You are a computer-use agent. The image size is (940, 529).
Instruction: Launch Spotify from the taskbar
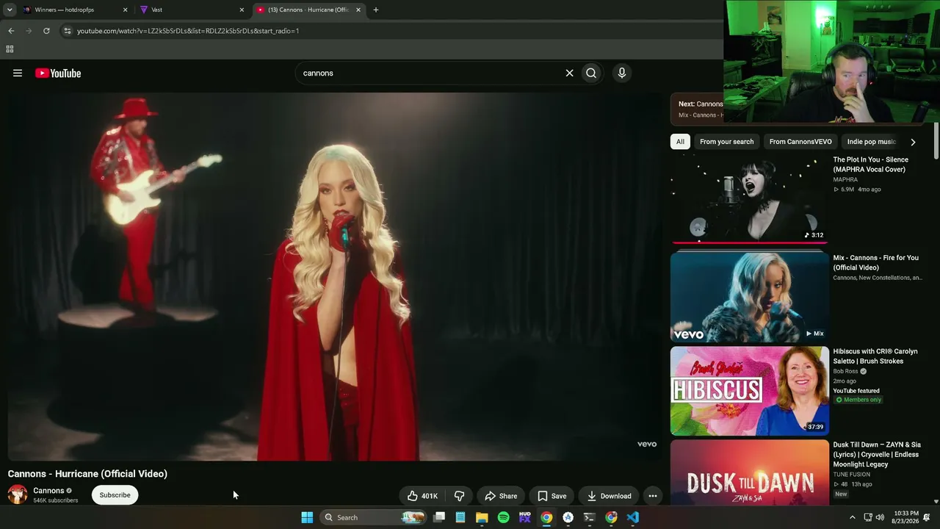[x=503, y=517]
